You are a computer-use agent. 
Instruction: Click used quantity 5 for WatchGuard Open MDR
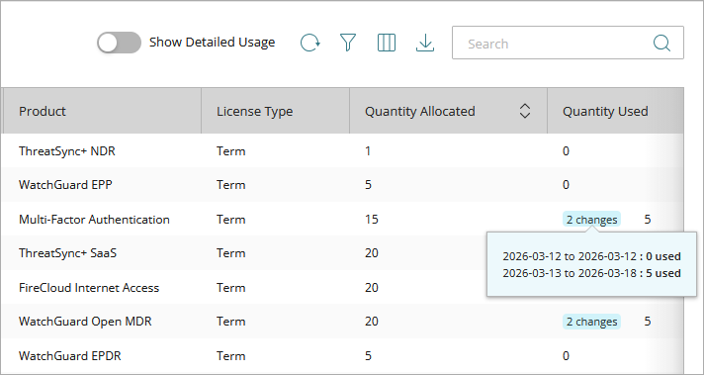648,322
